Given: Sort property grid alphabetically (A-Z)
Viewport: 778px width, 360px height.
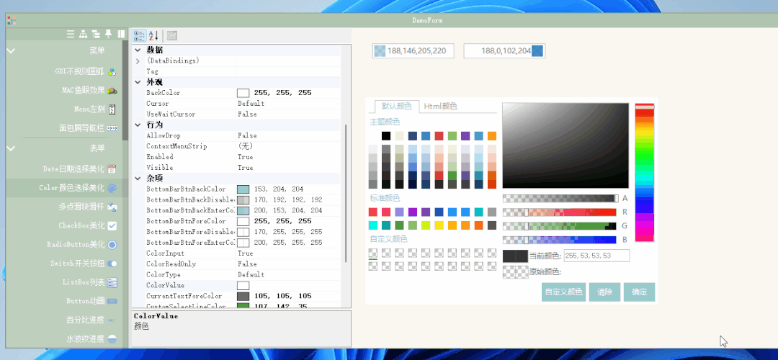Looking at the screenshot, I should pyautogui.click(x=153, y=35).
